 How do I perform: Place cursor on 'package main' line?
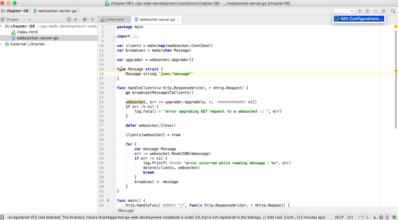tap(130, 27)
